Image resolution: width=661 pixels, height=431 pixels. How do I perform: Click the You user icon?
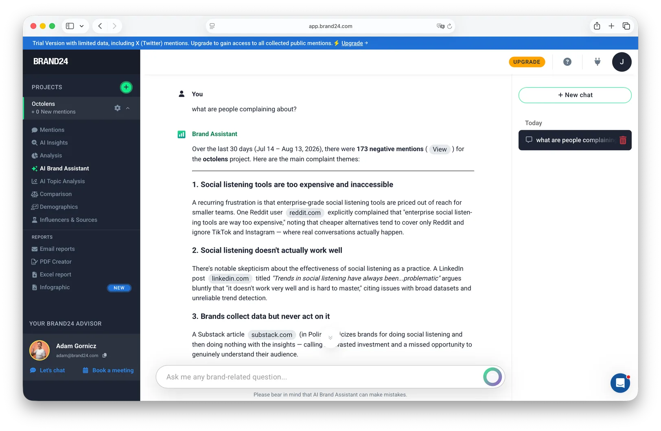[182, 94]
